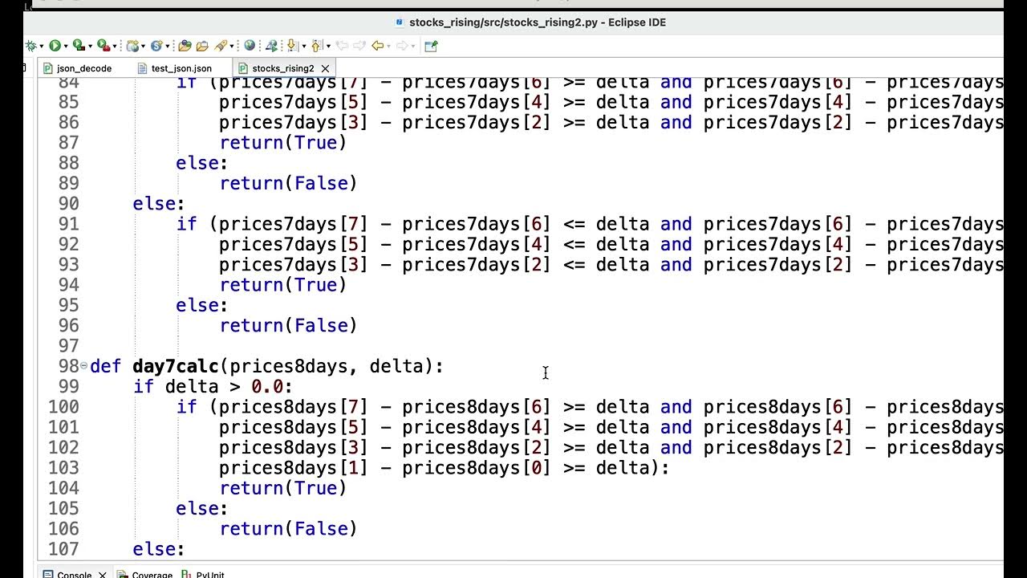This screenshot has height=578, width=1027.
Task: Open the New Package dropdown arrow
Action: pyautogui.click(x=143, y=47)
